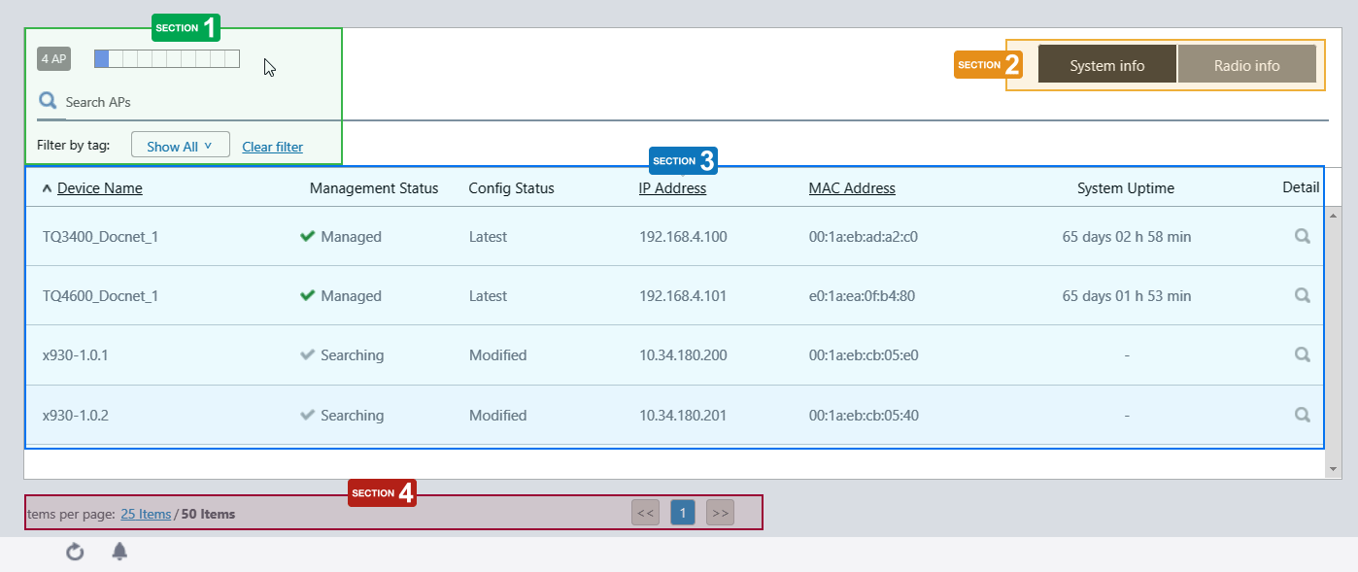Image resolution: width=1358 pixels, height=572 pixels.
Task: Expand the Show All tag filter dropdown
Action: pyautogui.click(x=180, y=146)
